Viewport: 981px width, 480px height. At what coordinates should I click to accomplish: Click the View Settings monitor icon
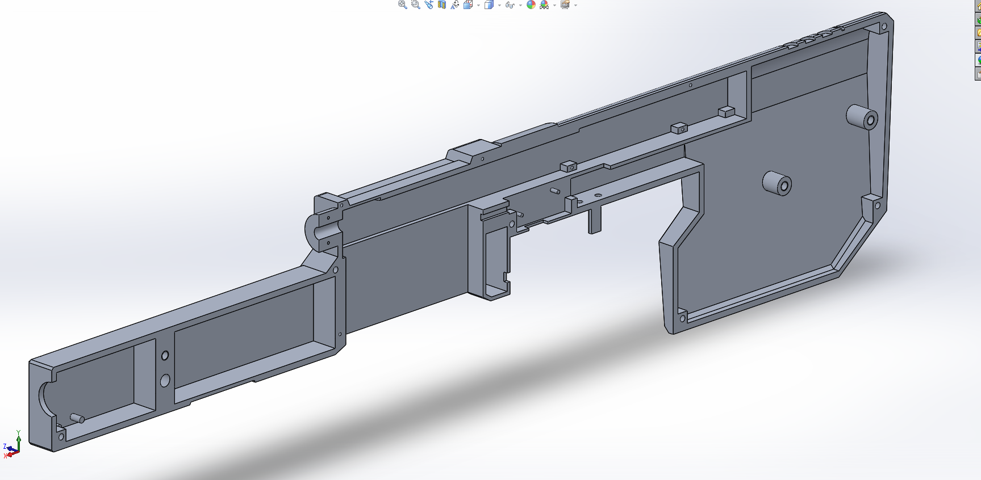[x=565, y=5]
